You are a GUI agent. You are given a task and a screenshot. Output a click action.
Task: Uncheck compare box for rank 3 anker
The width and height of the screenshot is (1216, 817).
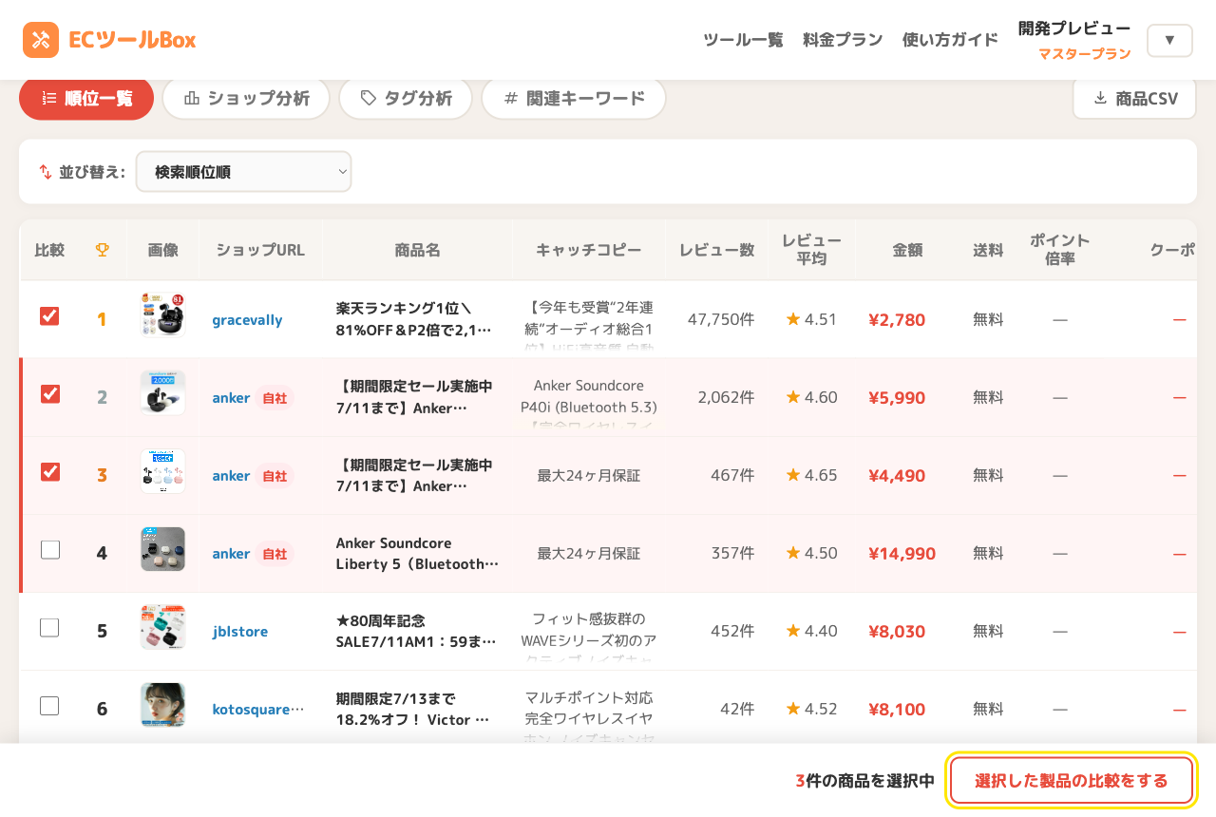click(x=49, y=472)
